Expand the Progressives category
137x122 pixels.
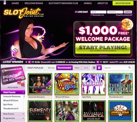pyautogui.click(x=23, y=118)
